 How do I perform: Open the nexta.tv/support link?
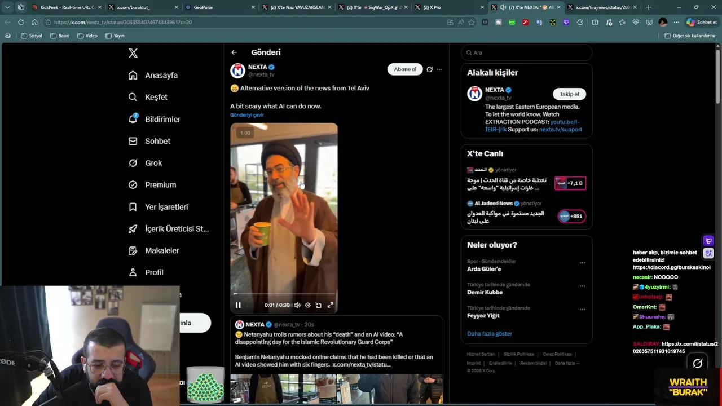coord(560,130)
